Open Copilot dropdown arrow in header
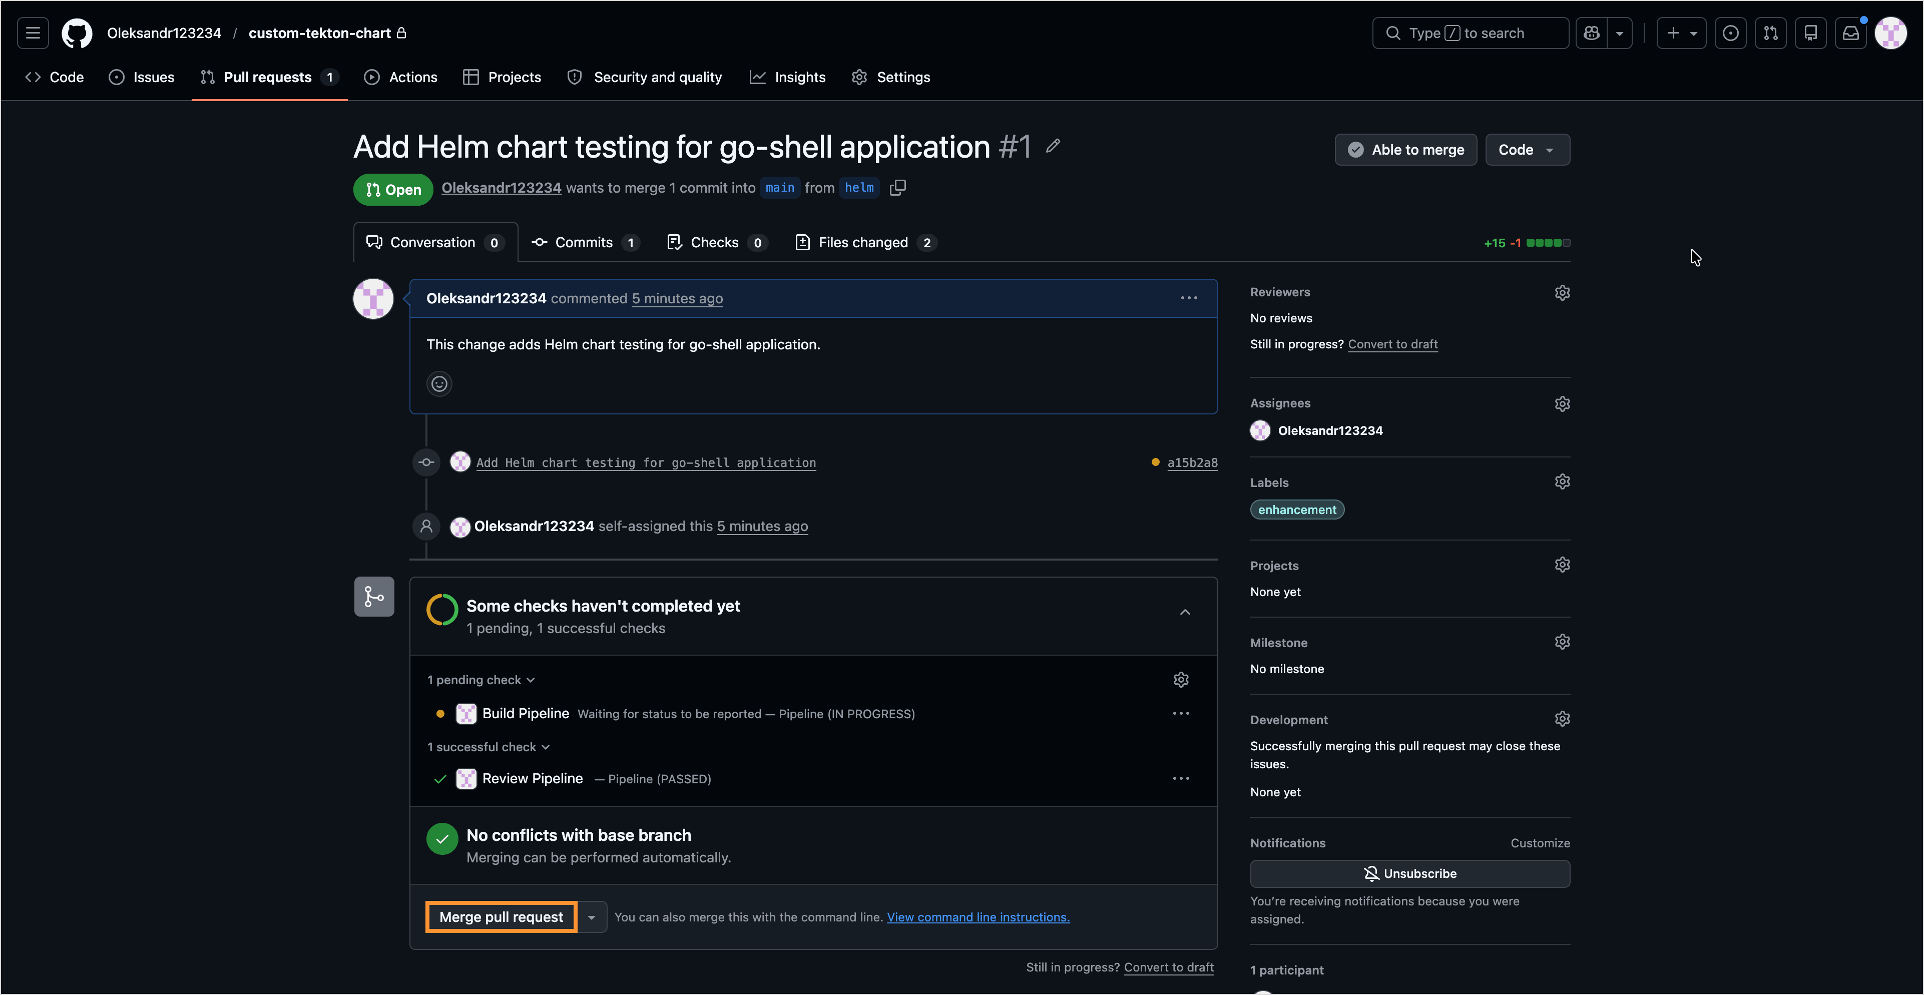The height and width of the screenshot is (995, 1924). [x=1619, y=33]
